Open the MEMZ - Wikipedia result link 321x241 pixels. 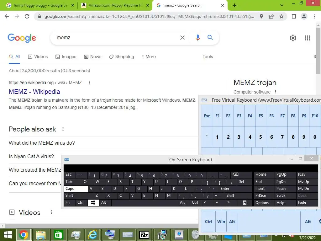pyautogui.click(x=34, y=92)
